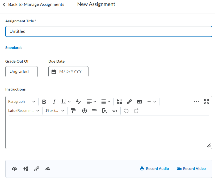Insert a quicklink in the editor toolbar

(x=129, y=102)
